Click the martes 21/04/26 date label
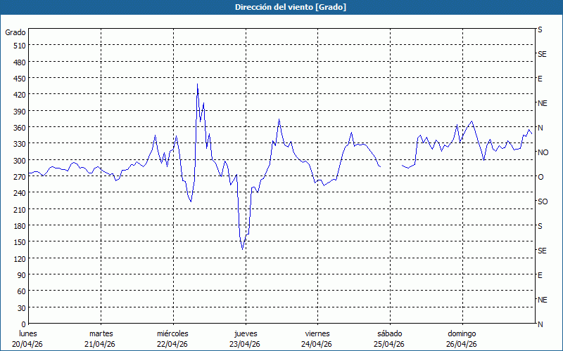This screenshot has width=563, height=351. coord(101,338)
